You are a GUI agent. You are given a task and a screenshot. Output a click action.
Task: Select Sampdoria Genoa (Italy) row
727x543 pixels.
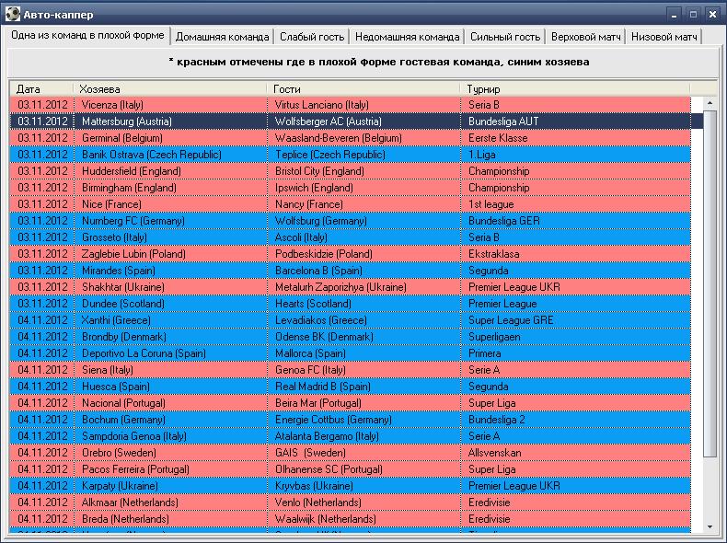350,436
